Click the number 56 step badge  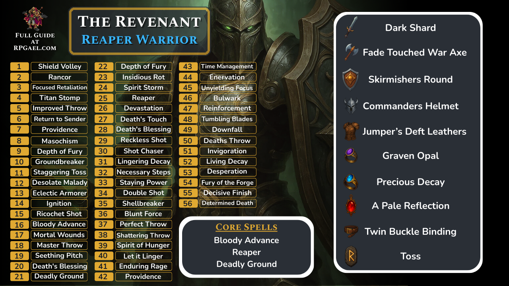(x=188, y=203)
